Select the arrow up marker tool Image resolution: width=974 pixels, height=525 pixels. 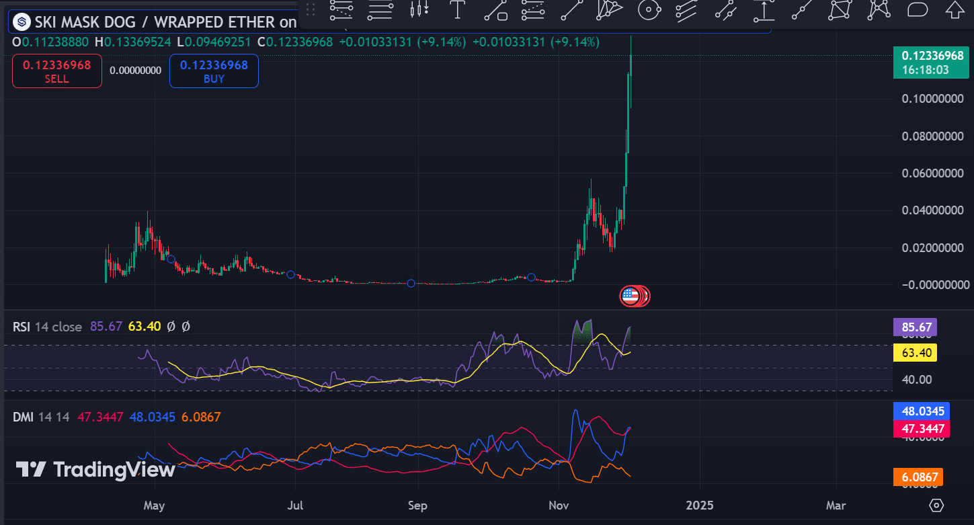click(955, 9)
